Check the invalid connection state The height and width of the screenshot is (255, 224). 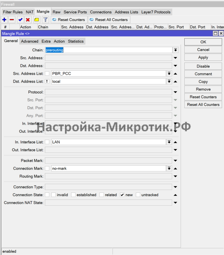53,195
